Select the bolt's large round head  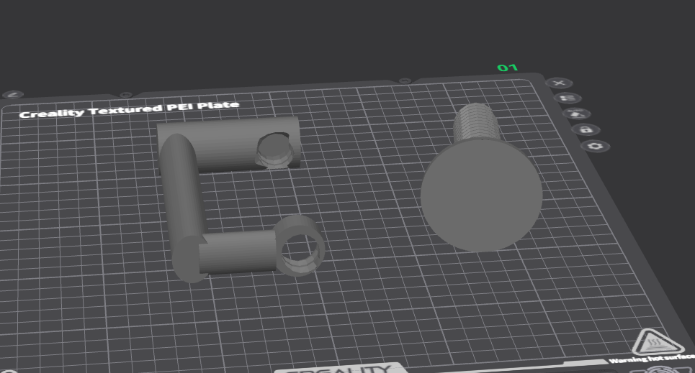click(x=481, y=195)
